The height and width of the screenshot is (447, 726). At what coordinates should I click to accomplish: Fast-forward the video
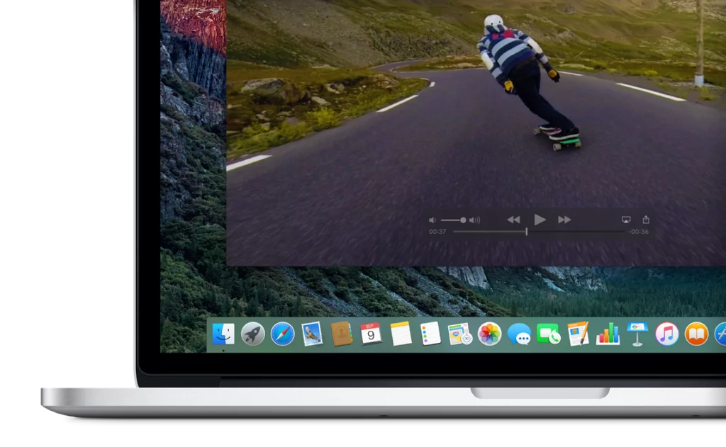click(564, 220)
